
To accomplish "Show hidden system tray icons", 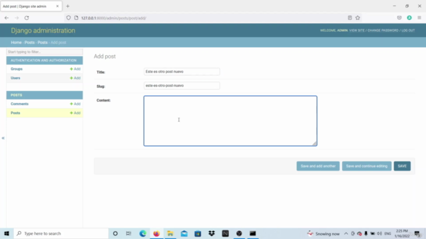I will (346, 234).
